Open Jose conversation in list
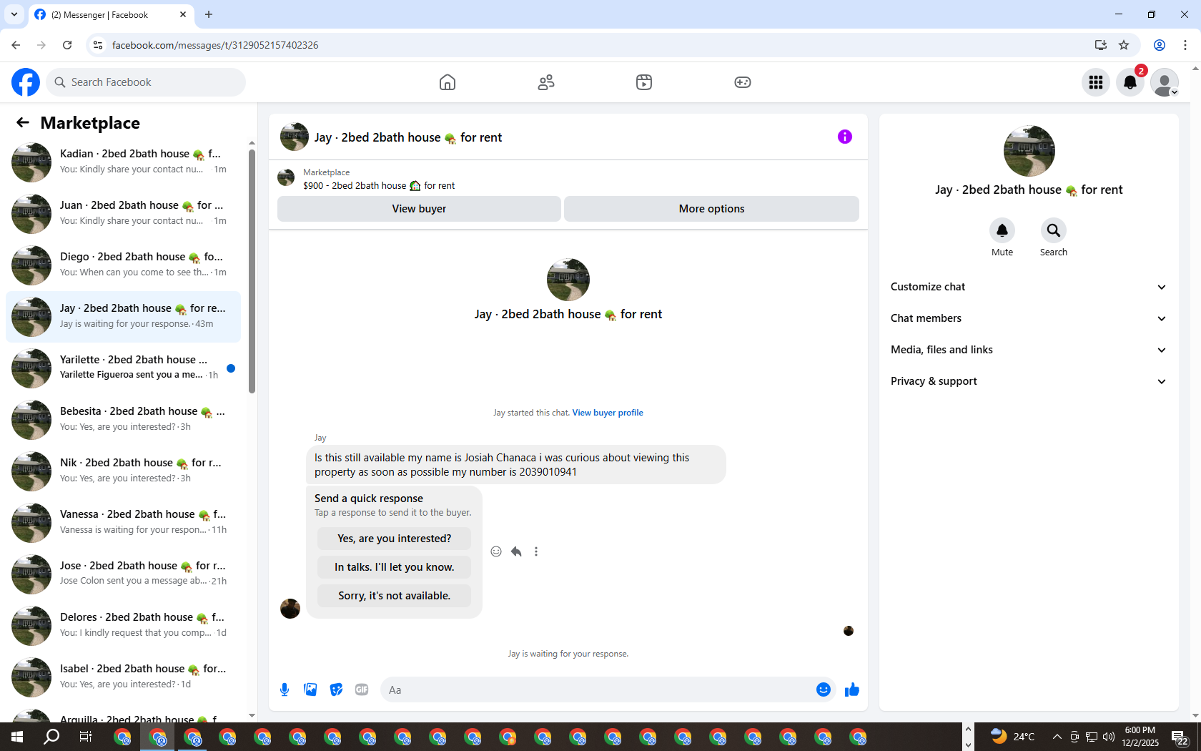Viewport: 1201px width, 751px height. [124, 574]
